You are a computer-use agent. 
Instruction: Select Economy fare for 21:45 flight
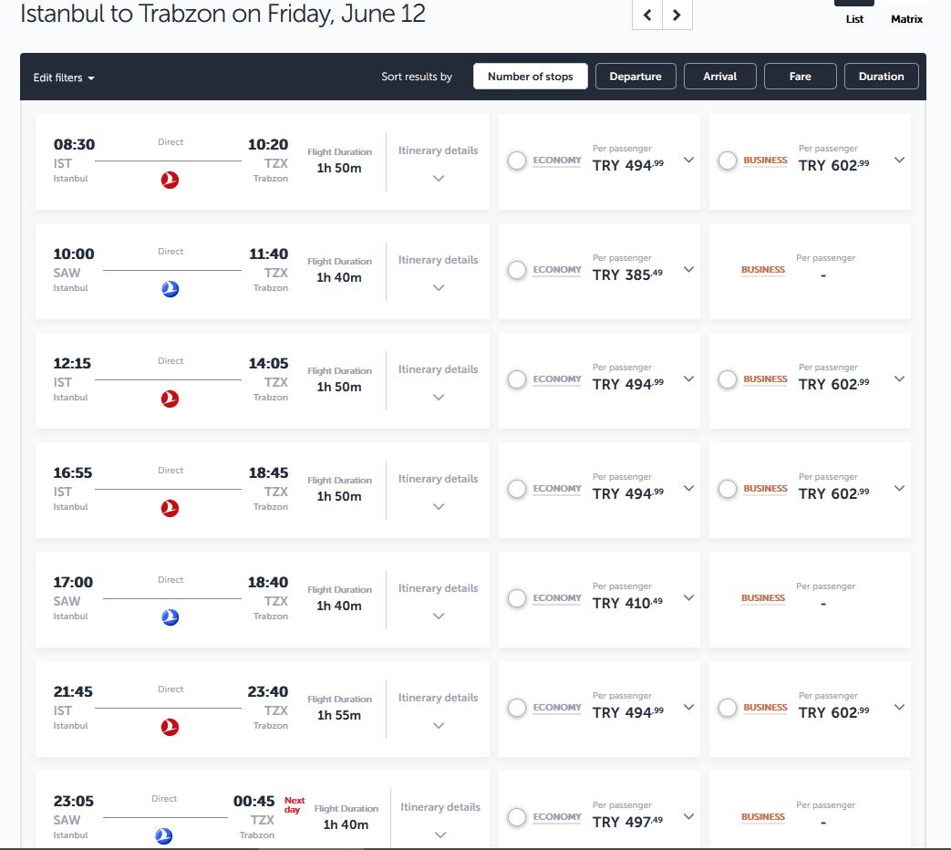[517, 708]
